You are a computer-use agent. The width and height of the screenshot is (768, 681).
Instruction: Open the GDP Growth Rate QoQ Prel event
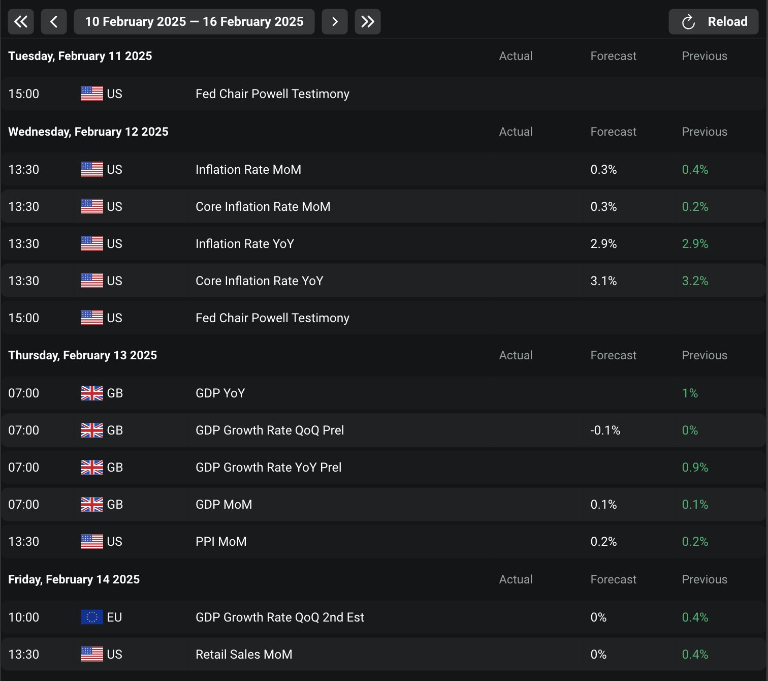(x=270, y=430)
